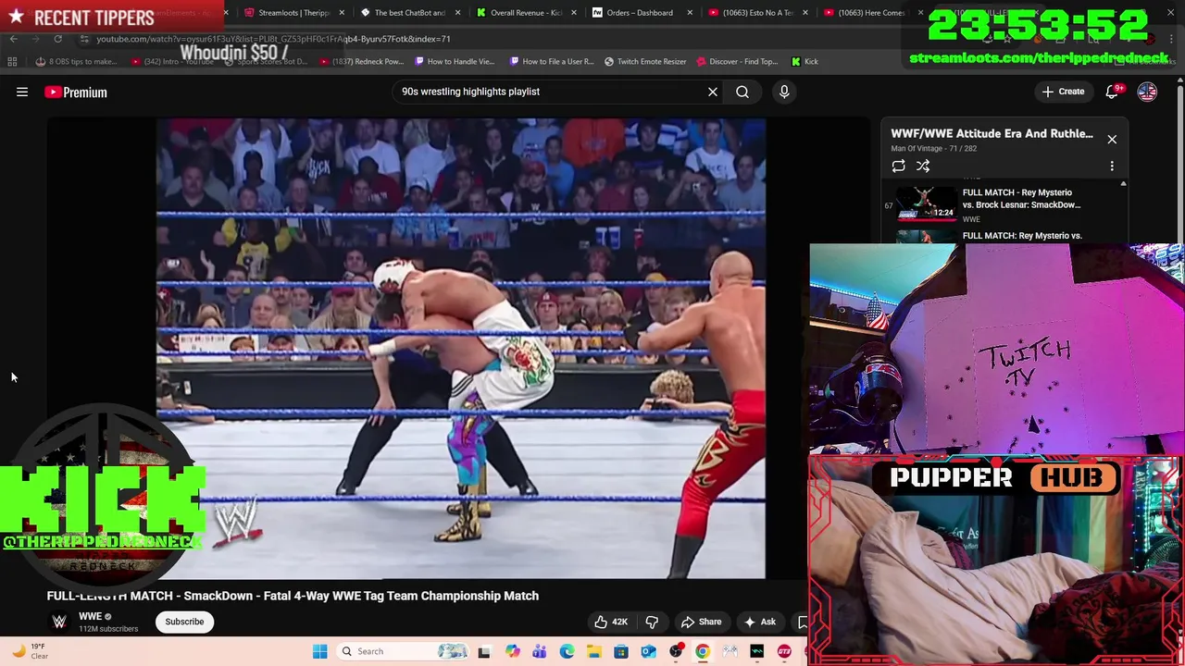Open Kick bookmark
Screen dimensions: 1185x666
(x=805, y=61)
